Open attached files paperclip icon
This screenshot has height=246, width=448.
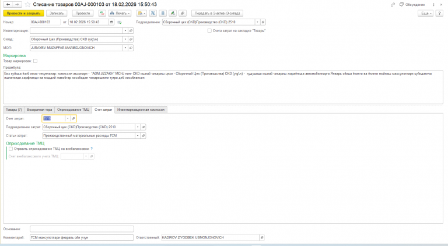tap(183, 13)
